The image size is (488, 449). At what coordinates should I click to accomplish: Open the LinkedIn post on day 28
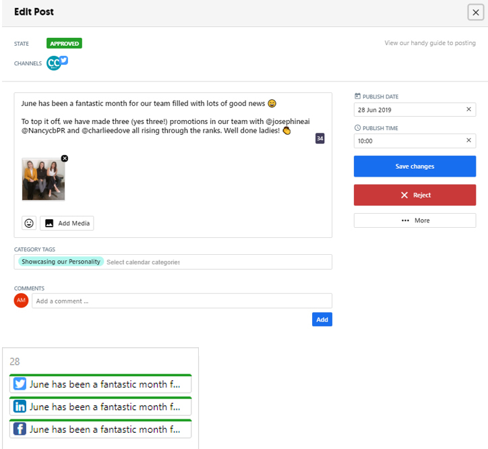pyautogui.click(x=100, y=407)
